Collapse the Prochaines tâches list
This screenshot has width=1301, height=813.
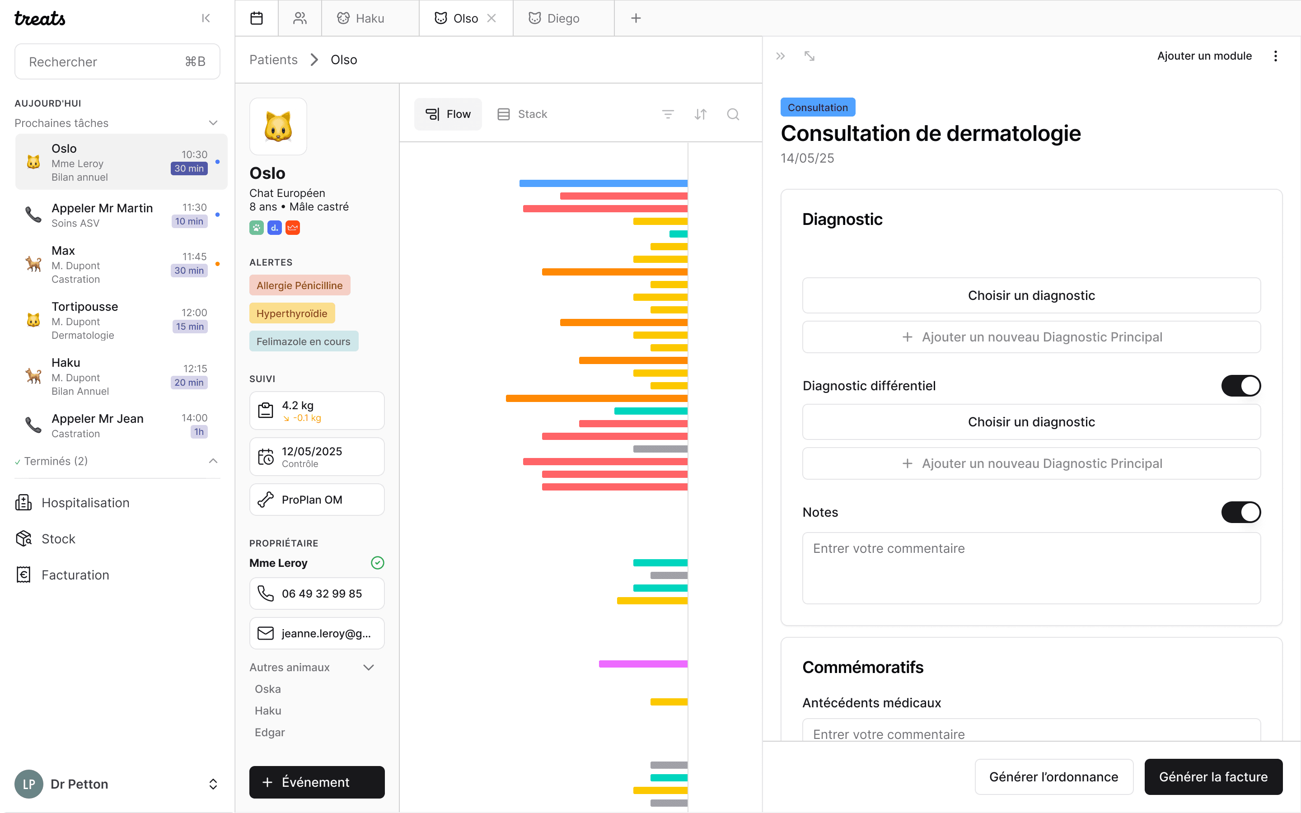(213, 123)
